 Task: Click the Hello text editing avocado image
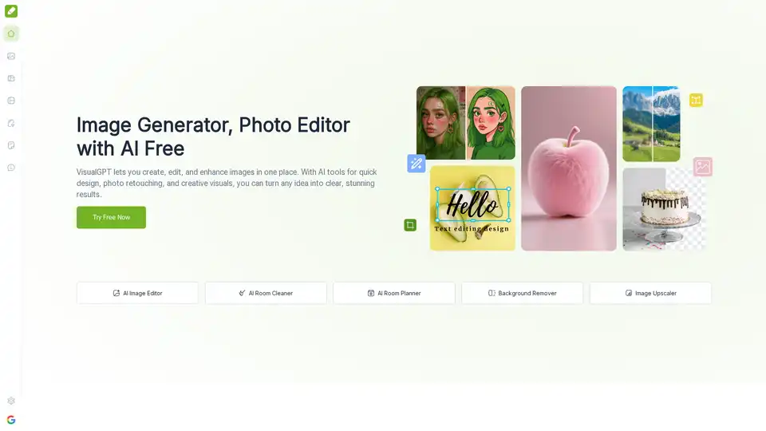[472, 208]
